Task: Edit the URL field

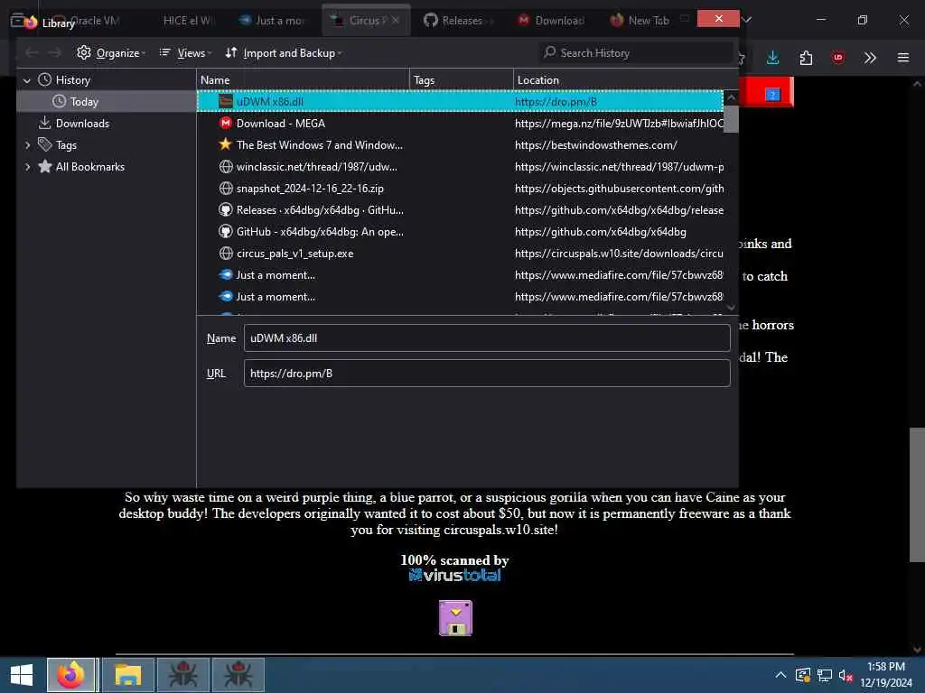Action: [487, 373]
